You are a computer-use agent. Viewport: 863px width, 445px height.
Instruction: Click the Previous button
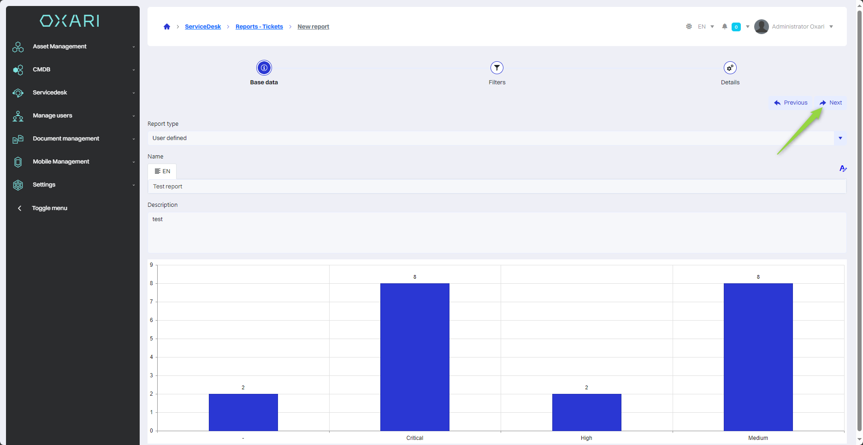pyautogui.click(x=791, y=103)
